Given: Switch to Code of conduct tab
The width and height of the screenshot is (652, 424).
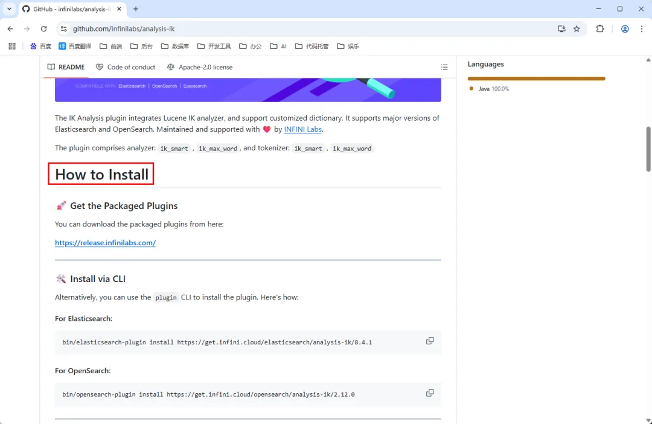Looking at the screenshot, I should [x=125, y=67].
